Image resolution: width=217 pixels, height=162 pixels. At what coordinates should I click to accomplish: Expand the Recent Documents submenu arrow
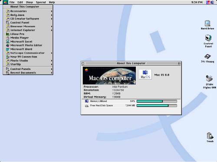(52, 73)
